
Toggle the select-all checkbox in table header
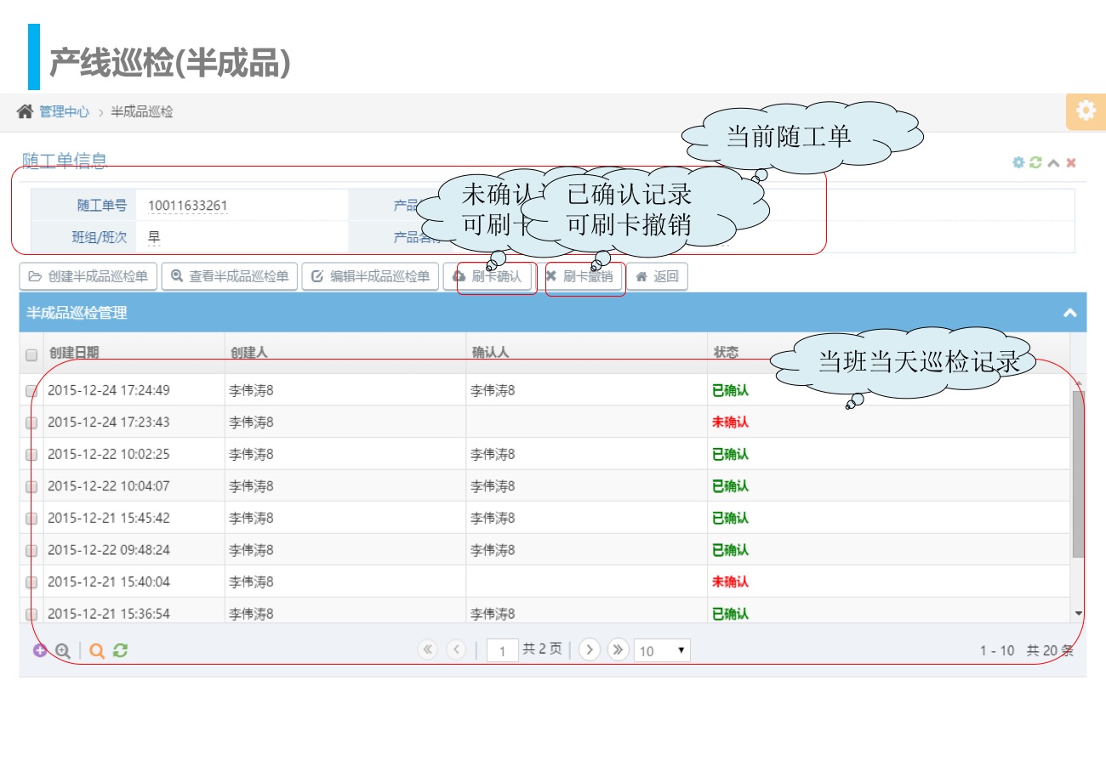coord(31,354)
